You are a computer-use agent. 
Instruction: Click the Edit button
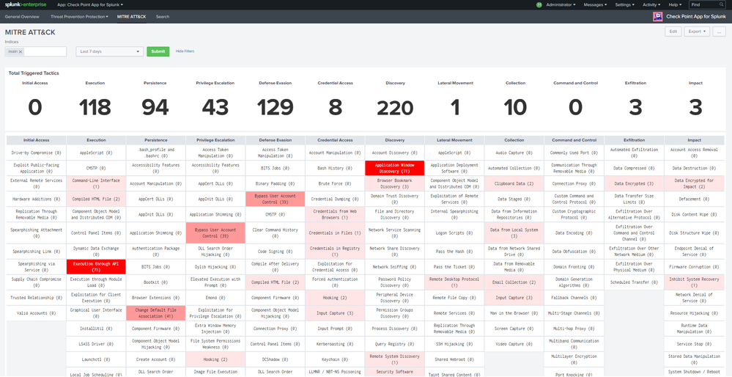click(x=673, y=32)
